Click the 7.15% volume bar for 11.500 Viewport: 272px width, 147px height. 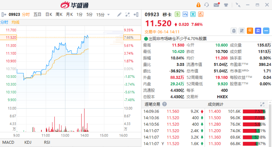254,118
